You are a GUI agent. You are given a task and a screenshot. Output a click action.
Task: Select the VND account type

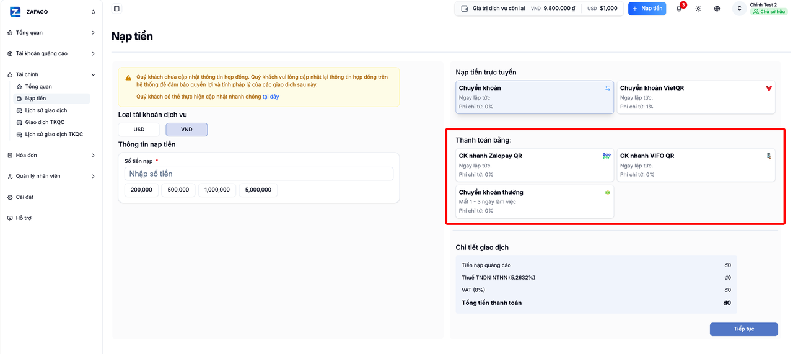coord(186,130)
